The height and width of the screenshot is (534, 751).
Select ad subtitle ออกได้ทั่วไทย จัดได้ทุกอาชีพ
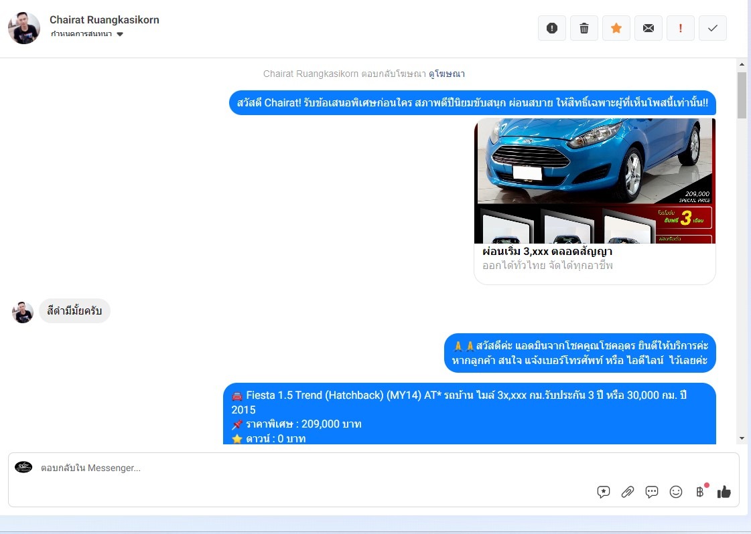click(x=547, y=265)
